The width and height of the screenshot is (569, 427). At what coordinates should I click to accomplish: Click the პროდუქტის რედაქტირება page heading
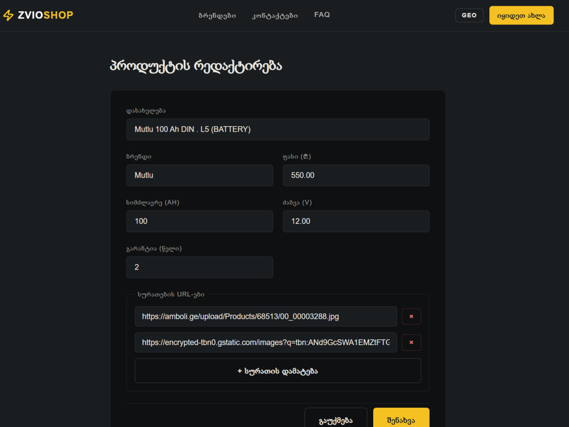click(x=196, y=66)
